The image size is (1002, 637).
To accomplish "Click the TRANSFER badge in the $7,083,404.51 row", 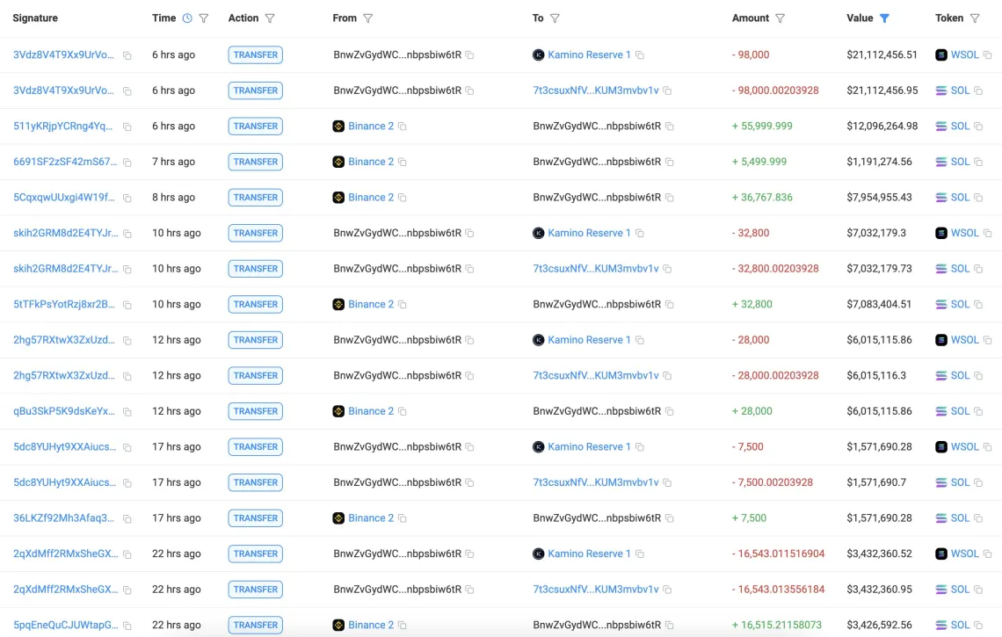I will (256, 305).
